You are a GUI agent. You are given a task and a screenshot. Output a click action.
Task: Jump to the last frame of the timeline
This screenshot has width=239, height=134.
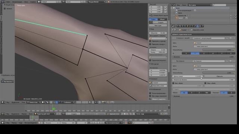pyautogui.click(x=103, y=123)
